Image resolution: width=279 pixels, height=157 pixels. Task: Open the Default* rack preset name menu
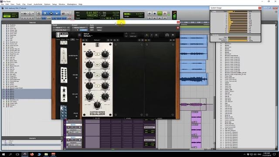pos(88,36)
